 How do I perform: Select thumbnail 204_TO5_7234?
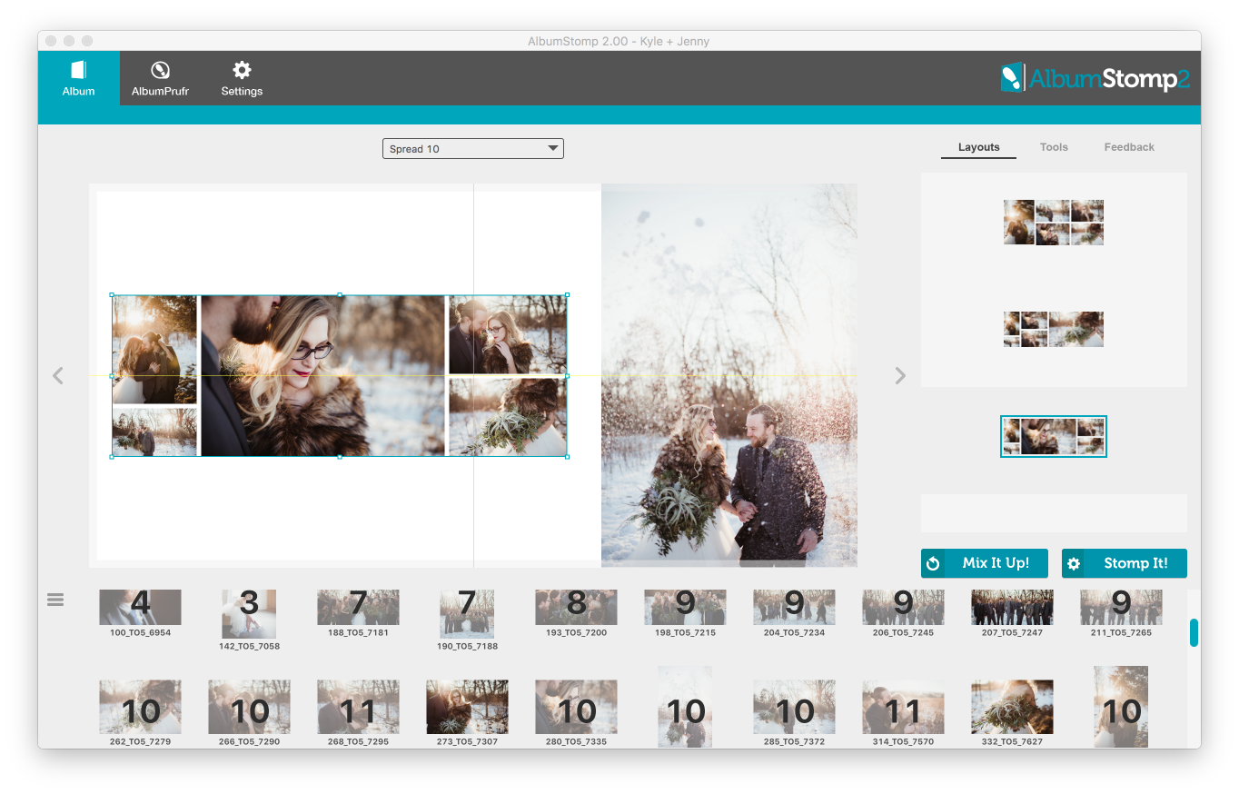tap(794, 608)
